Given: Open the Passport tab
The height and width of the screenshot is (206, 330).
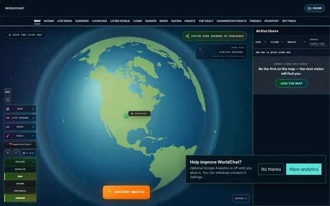Looking at the screenshot, I should click(x=272, y=21).
